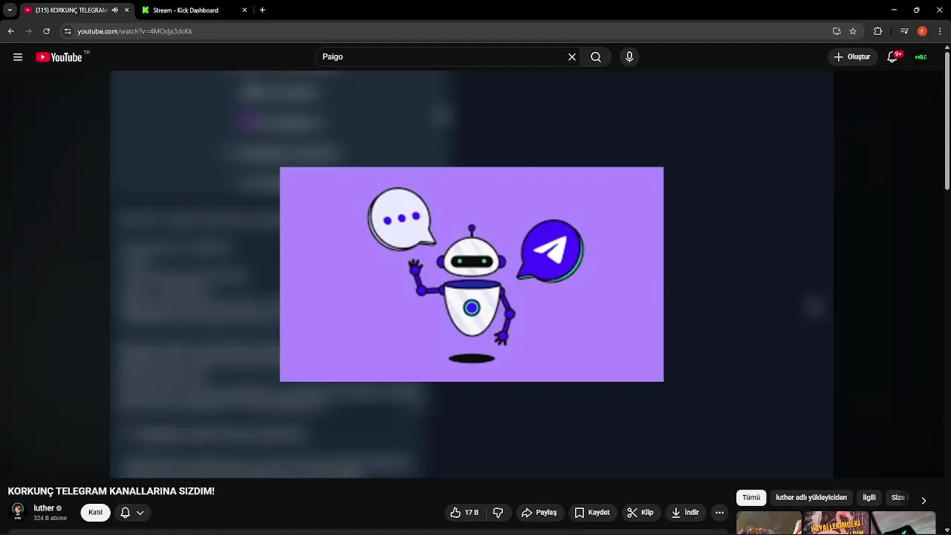Screen dimensions: 951x535
Task: Clear the search text with X
Action: 572,57
